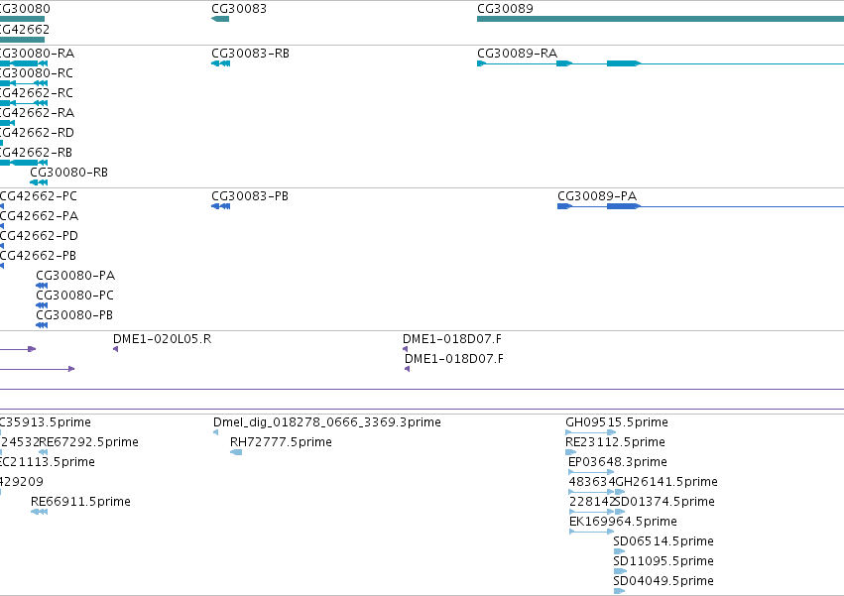Image resolution: width=844 pixels, height=596 pixels.
Task: Click the CG30083 gene label
Action: point(239,9)
